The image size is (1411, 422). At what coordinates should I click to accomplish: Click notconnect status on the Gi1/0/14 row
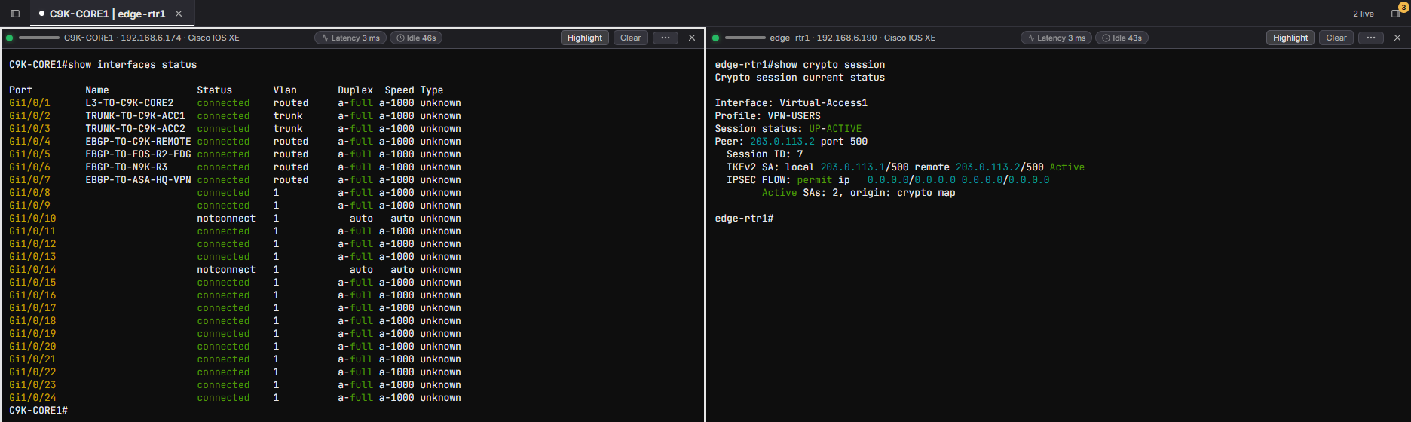pos(226,270)
